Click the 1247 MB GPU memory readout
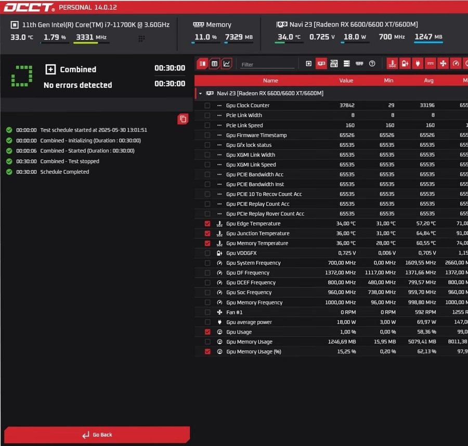Image resolution: width=468 pixels, height=446 pixels. pos(428,37)
